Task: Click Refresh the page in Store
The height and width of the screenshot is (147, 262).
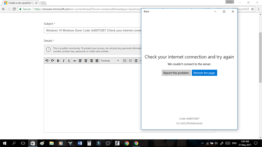Action: (x=204, y=73)
